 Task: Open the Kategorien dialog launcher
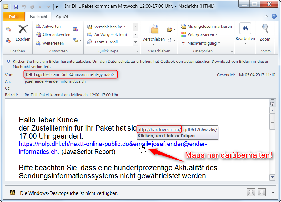click(231, 51)
